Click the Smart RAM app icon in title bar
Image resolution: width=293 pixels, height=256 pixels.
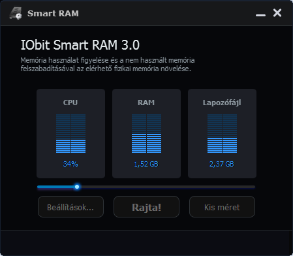[16, 13]
